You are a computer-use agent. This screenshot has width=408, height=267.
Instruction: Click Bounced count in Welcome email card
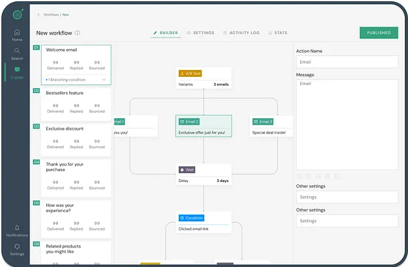[97, 62]
